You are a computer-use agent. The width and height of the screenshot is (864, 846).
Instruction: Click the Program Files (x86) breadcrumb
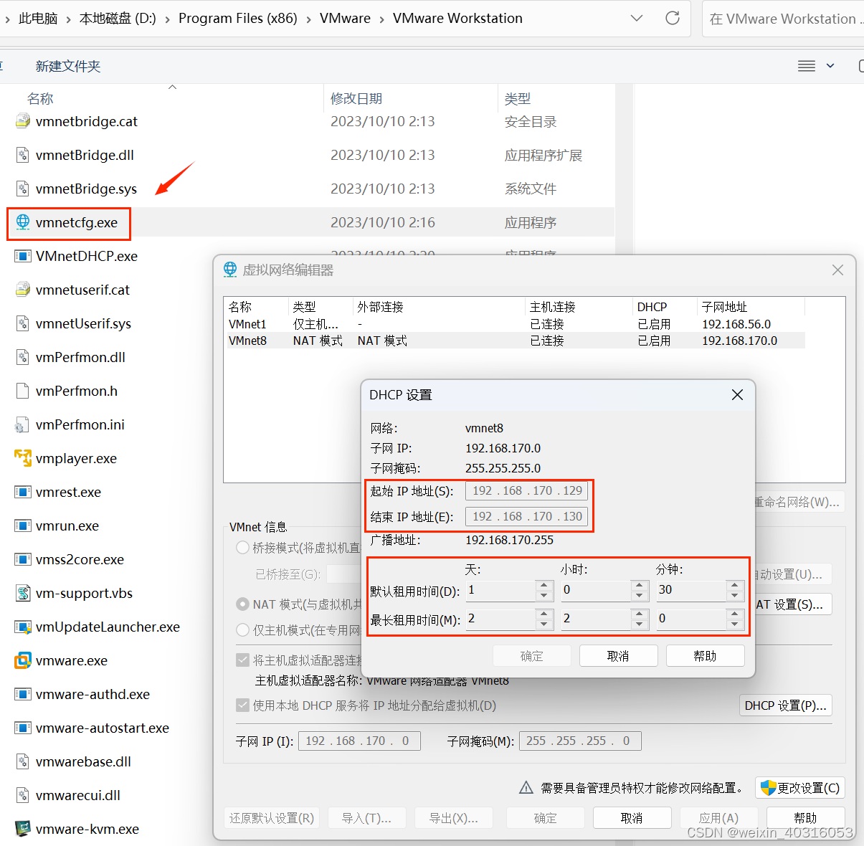pyautogui.click(x=238, y=18)
